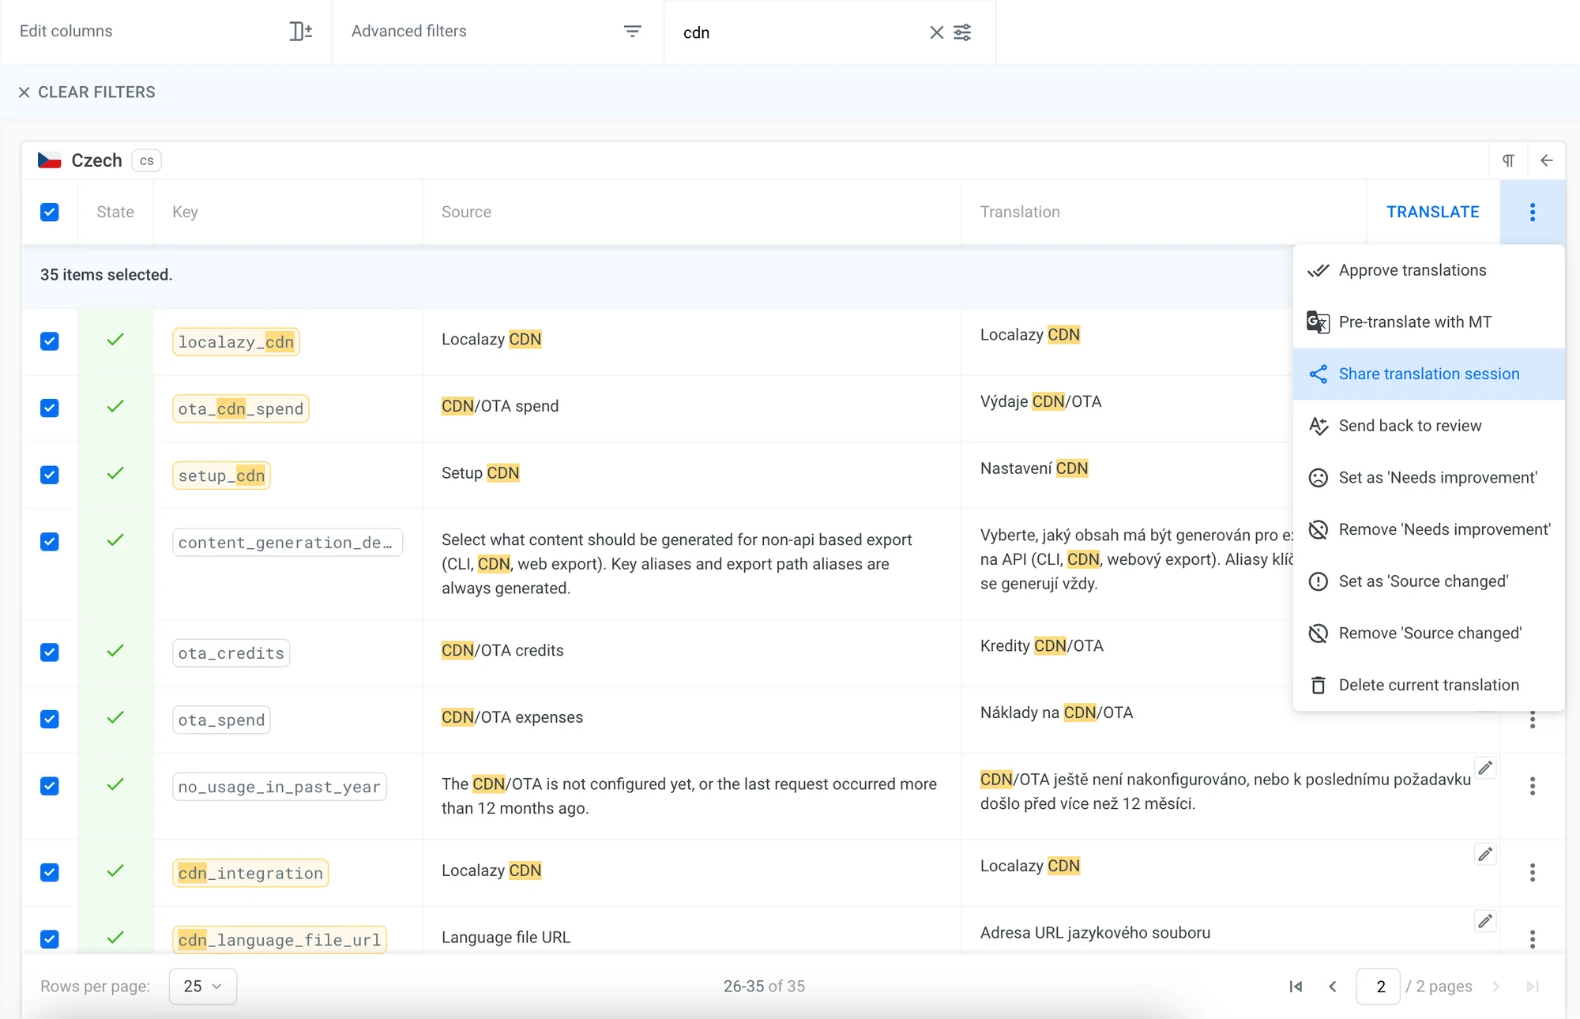Open three-dot menu for no_usage_in_past_year row
The width and height of the screenshot is (1580, 1019).
1532,786
